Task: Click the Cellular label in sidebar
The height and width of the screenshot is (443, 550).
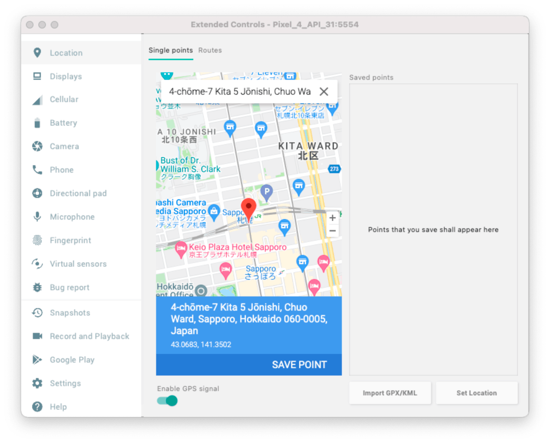Action: pos(64,99)
